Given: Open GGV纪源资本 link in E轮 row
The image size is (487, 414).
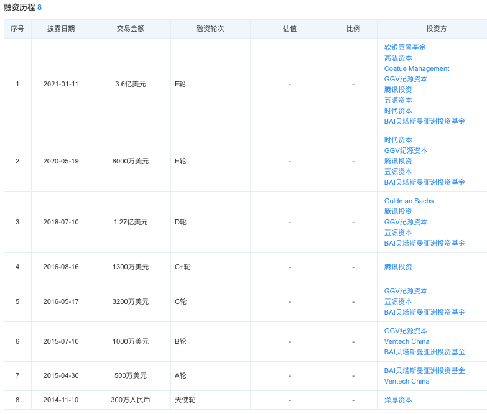Looking at the screenshot, I should tap(406, 150).
